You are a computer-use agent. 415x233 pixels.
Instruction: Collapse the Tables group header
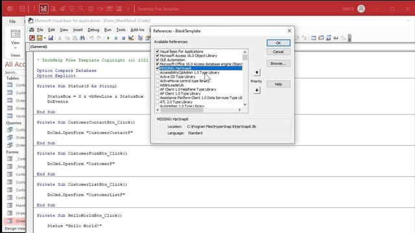(12, 78)
